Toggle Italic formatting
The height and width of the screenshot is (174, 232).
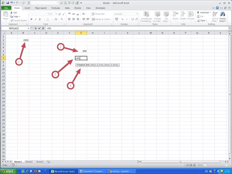tap(36, 19)
